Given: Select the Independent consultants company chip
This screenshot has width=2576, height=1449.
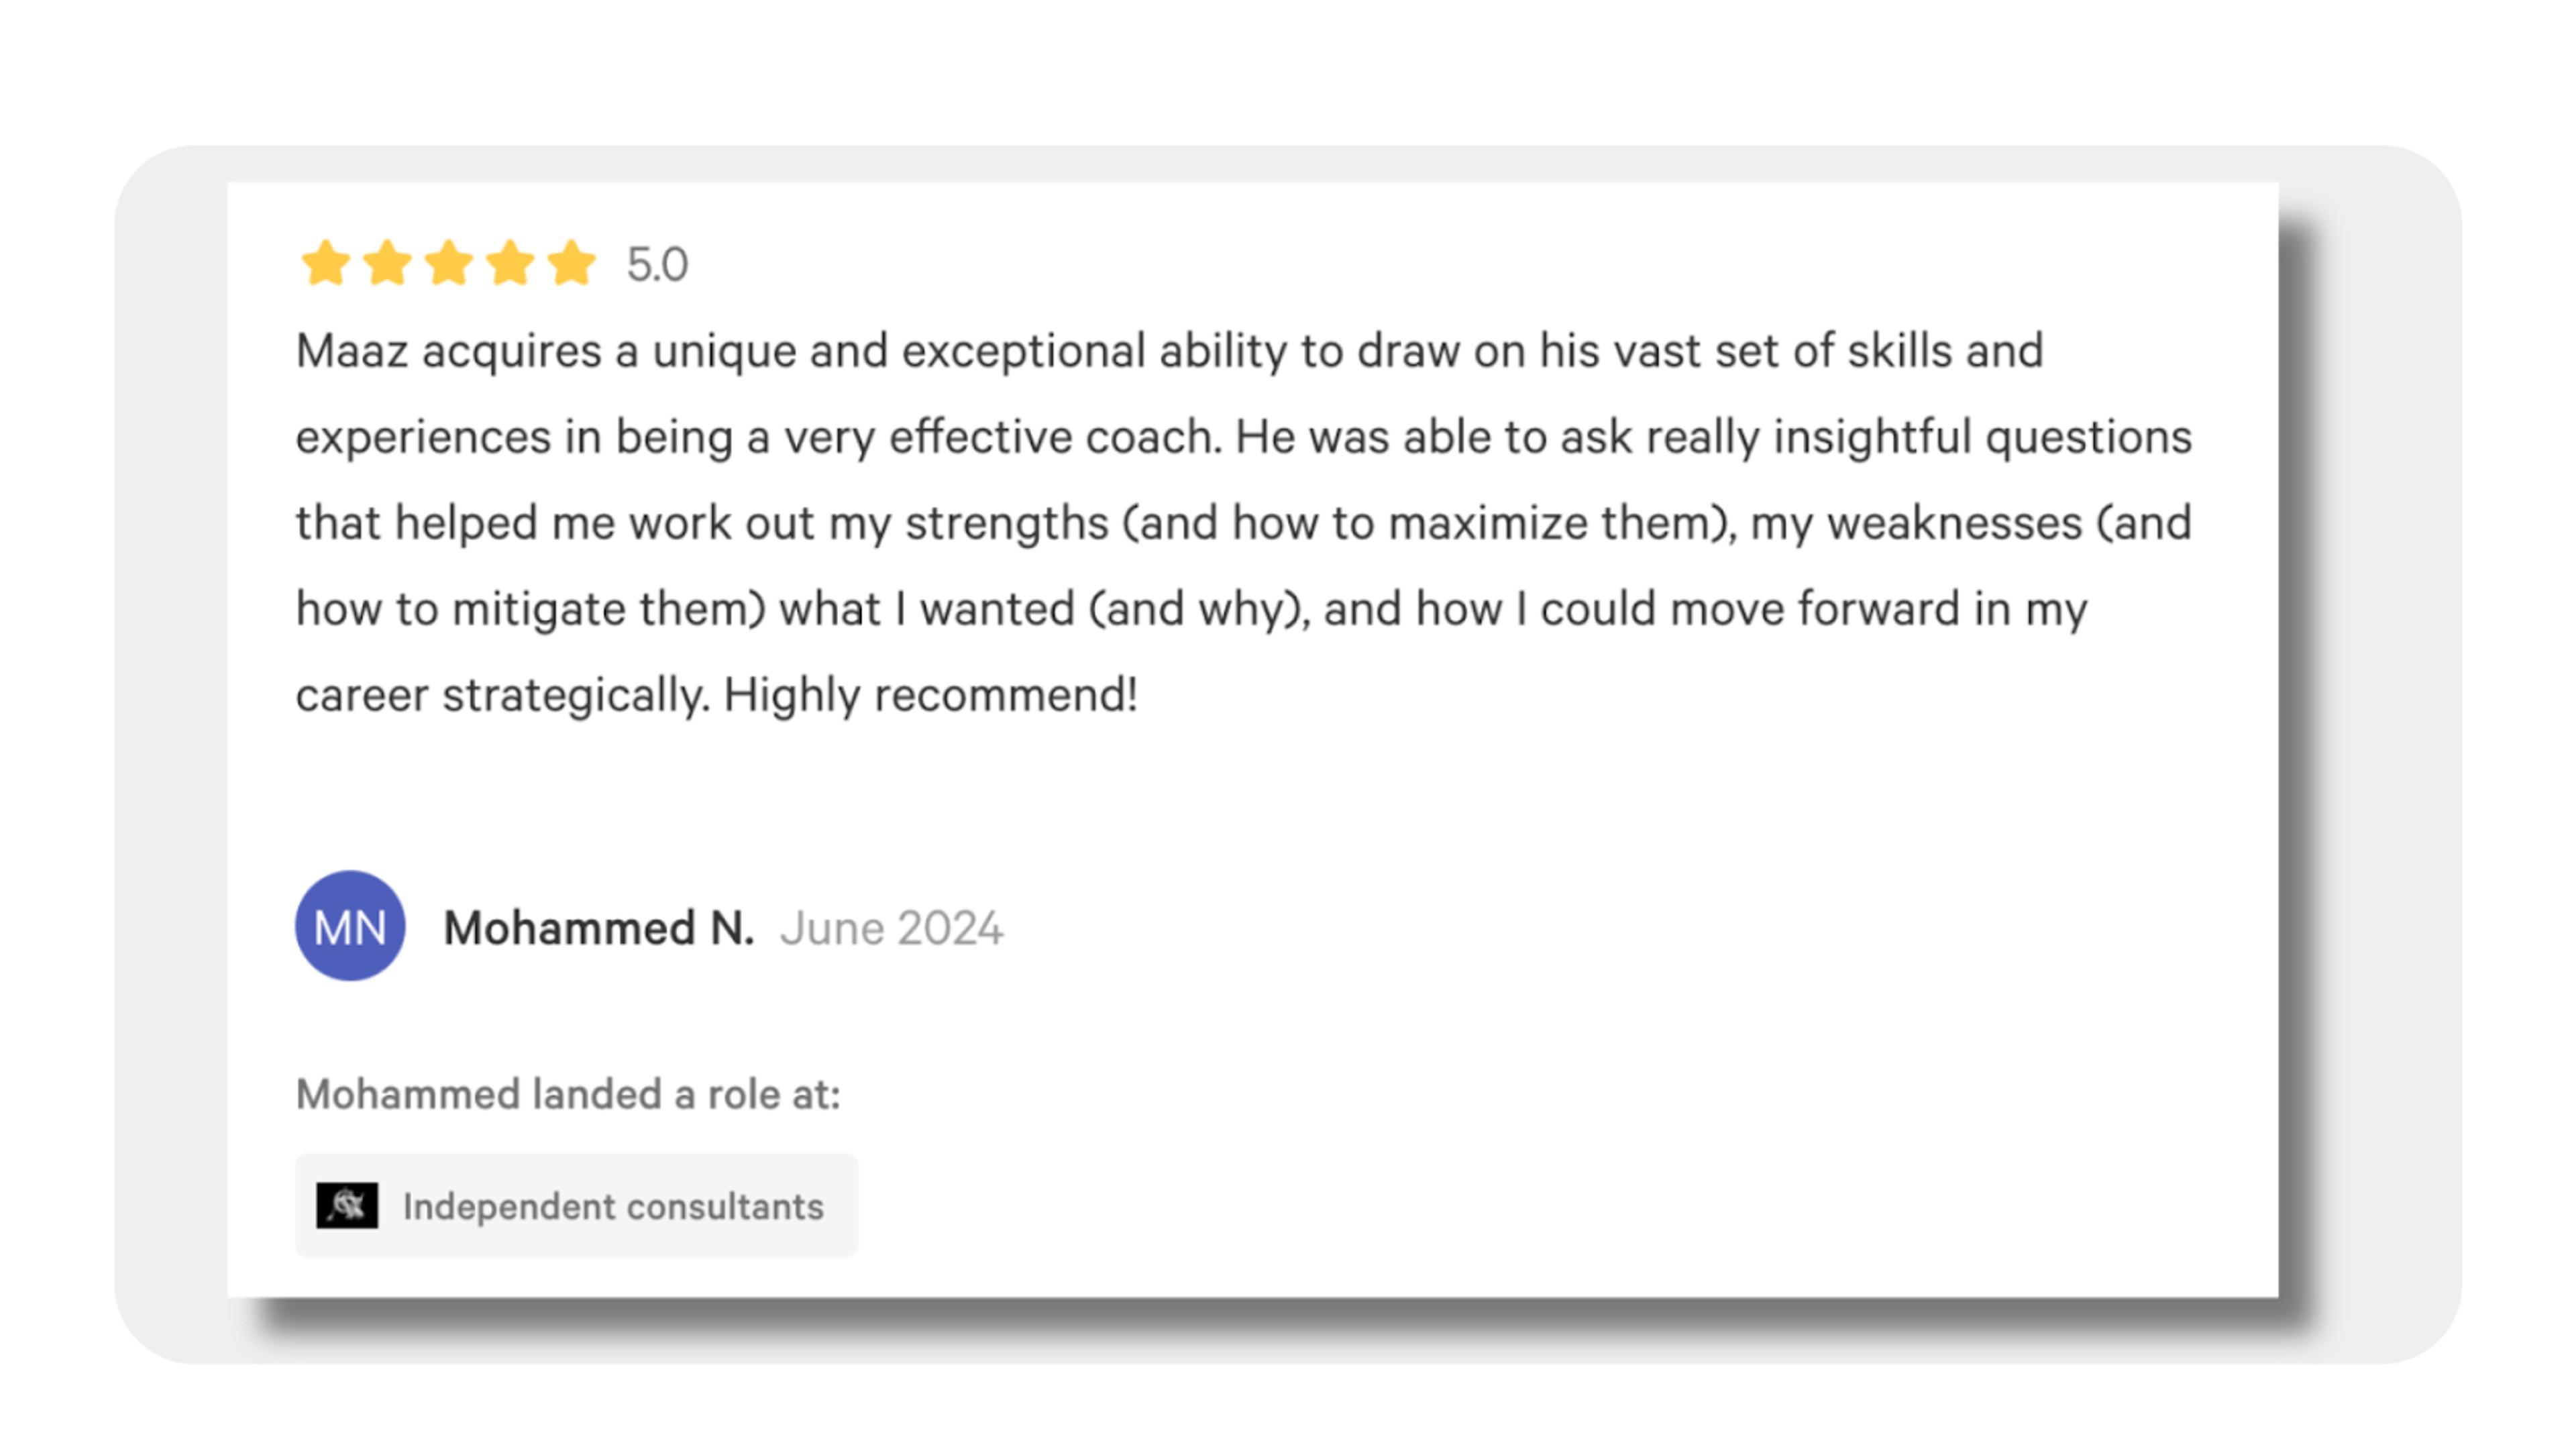Looking at the screenshot, I should 576,1205.
